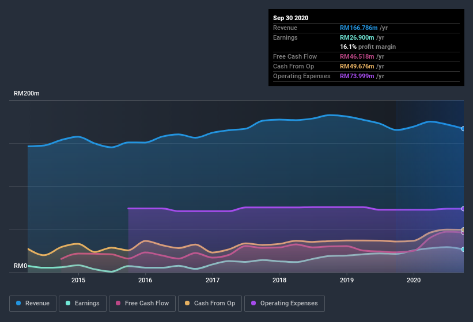Viewport: 473px width, 322px height.
Task: Click the RM200m y-axis label
Action: tap(27, 93)
